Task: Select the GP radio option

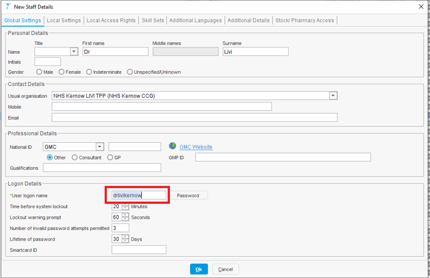Action: click(x=111, y=158)
